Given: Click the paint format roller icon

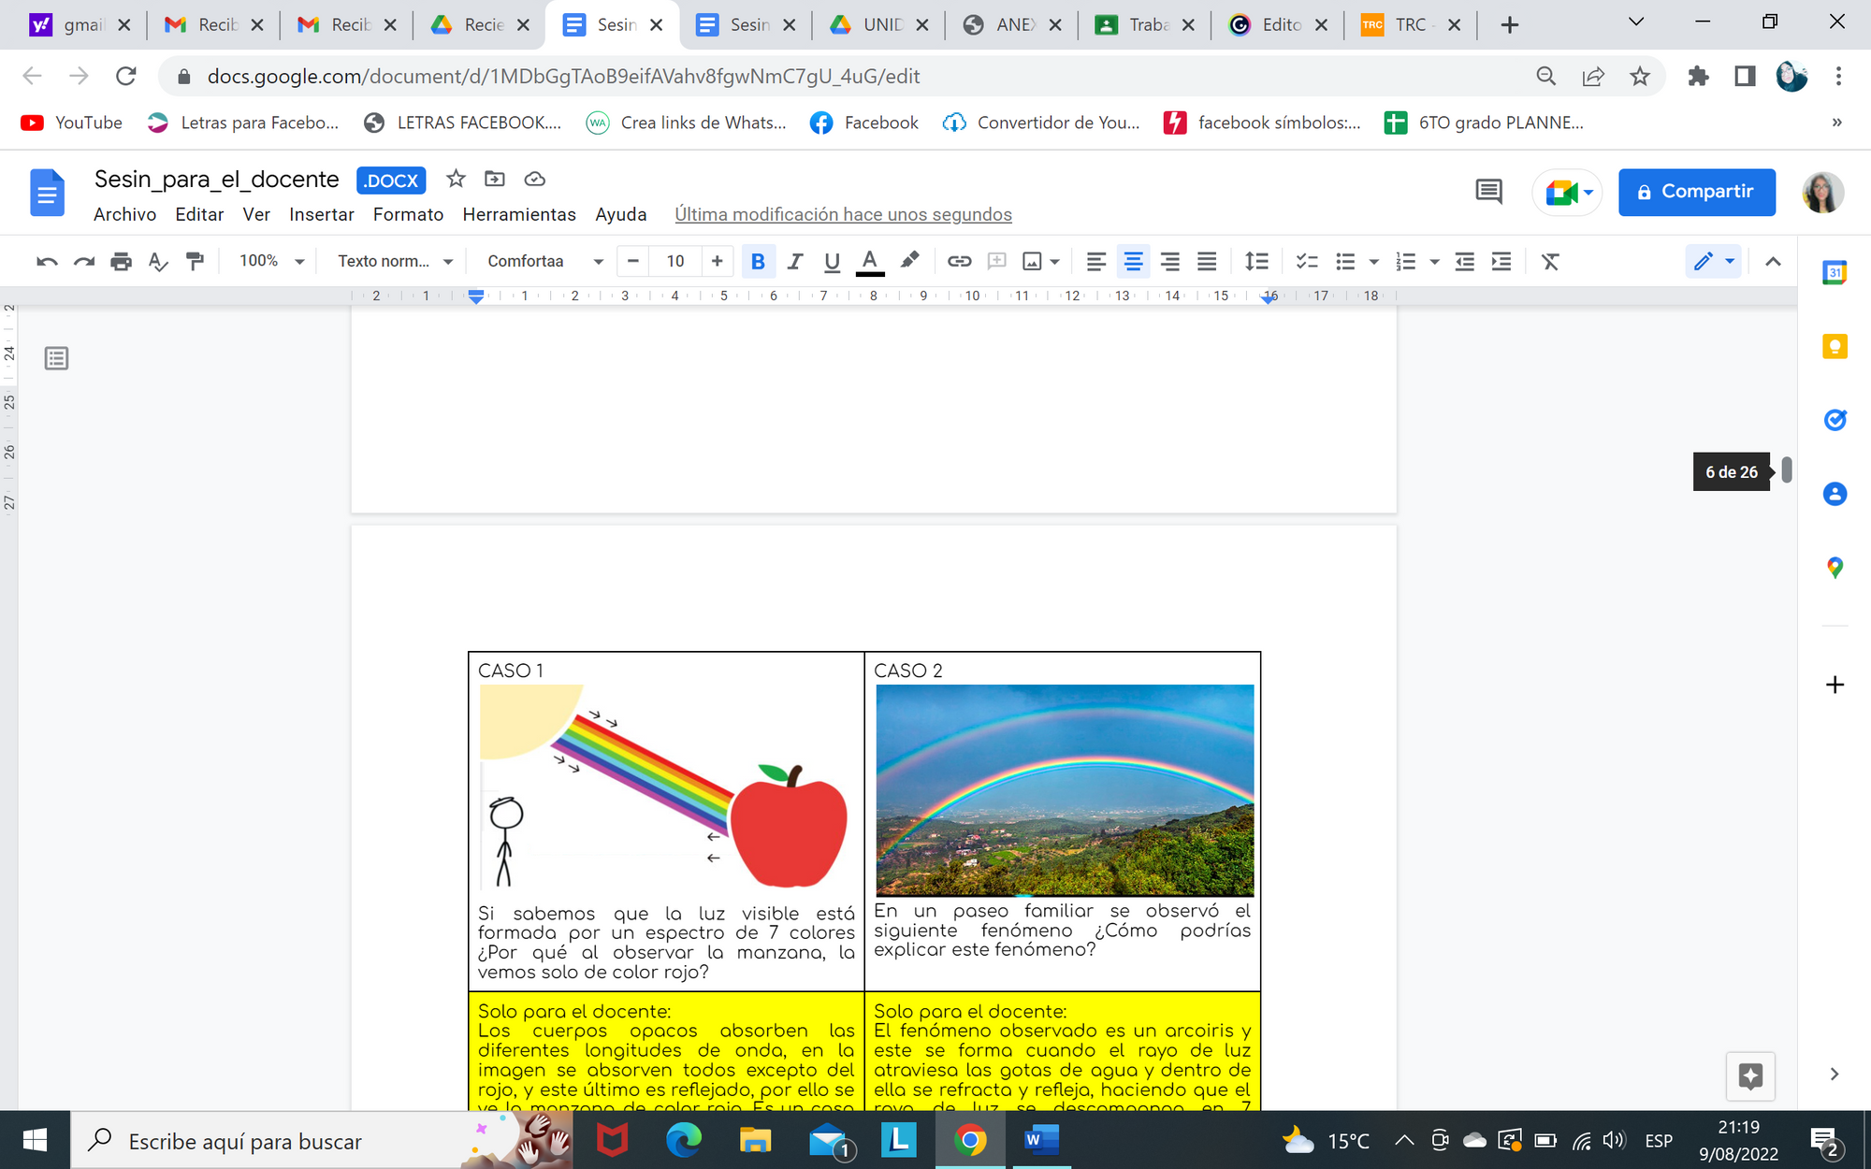Looking at the screenshot, I should click(x=195, y=262).
